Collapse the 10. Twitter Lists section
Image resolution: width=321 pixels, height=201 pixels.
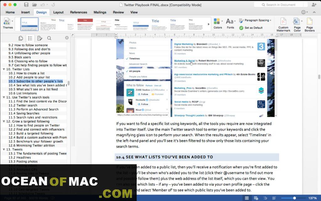[4, 69]
